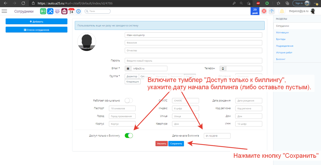The width and height of the screenshot is (321, 165).
Task: Expand the hamburger menu top left
Action: [4, 11]
